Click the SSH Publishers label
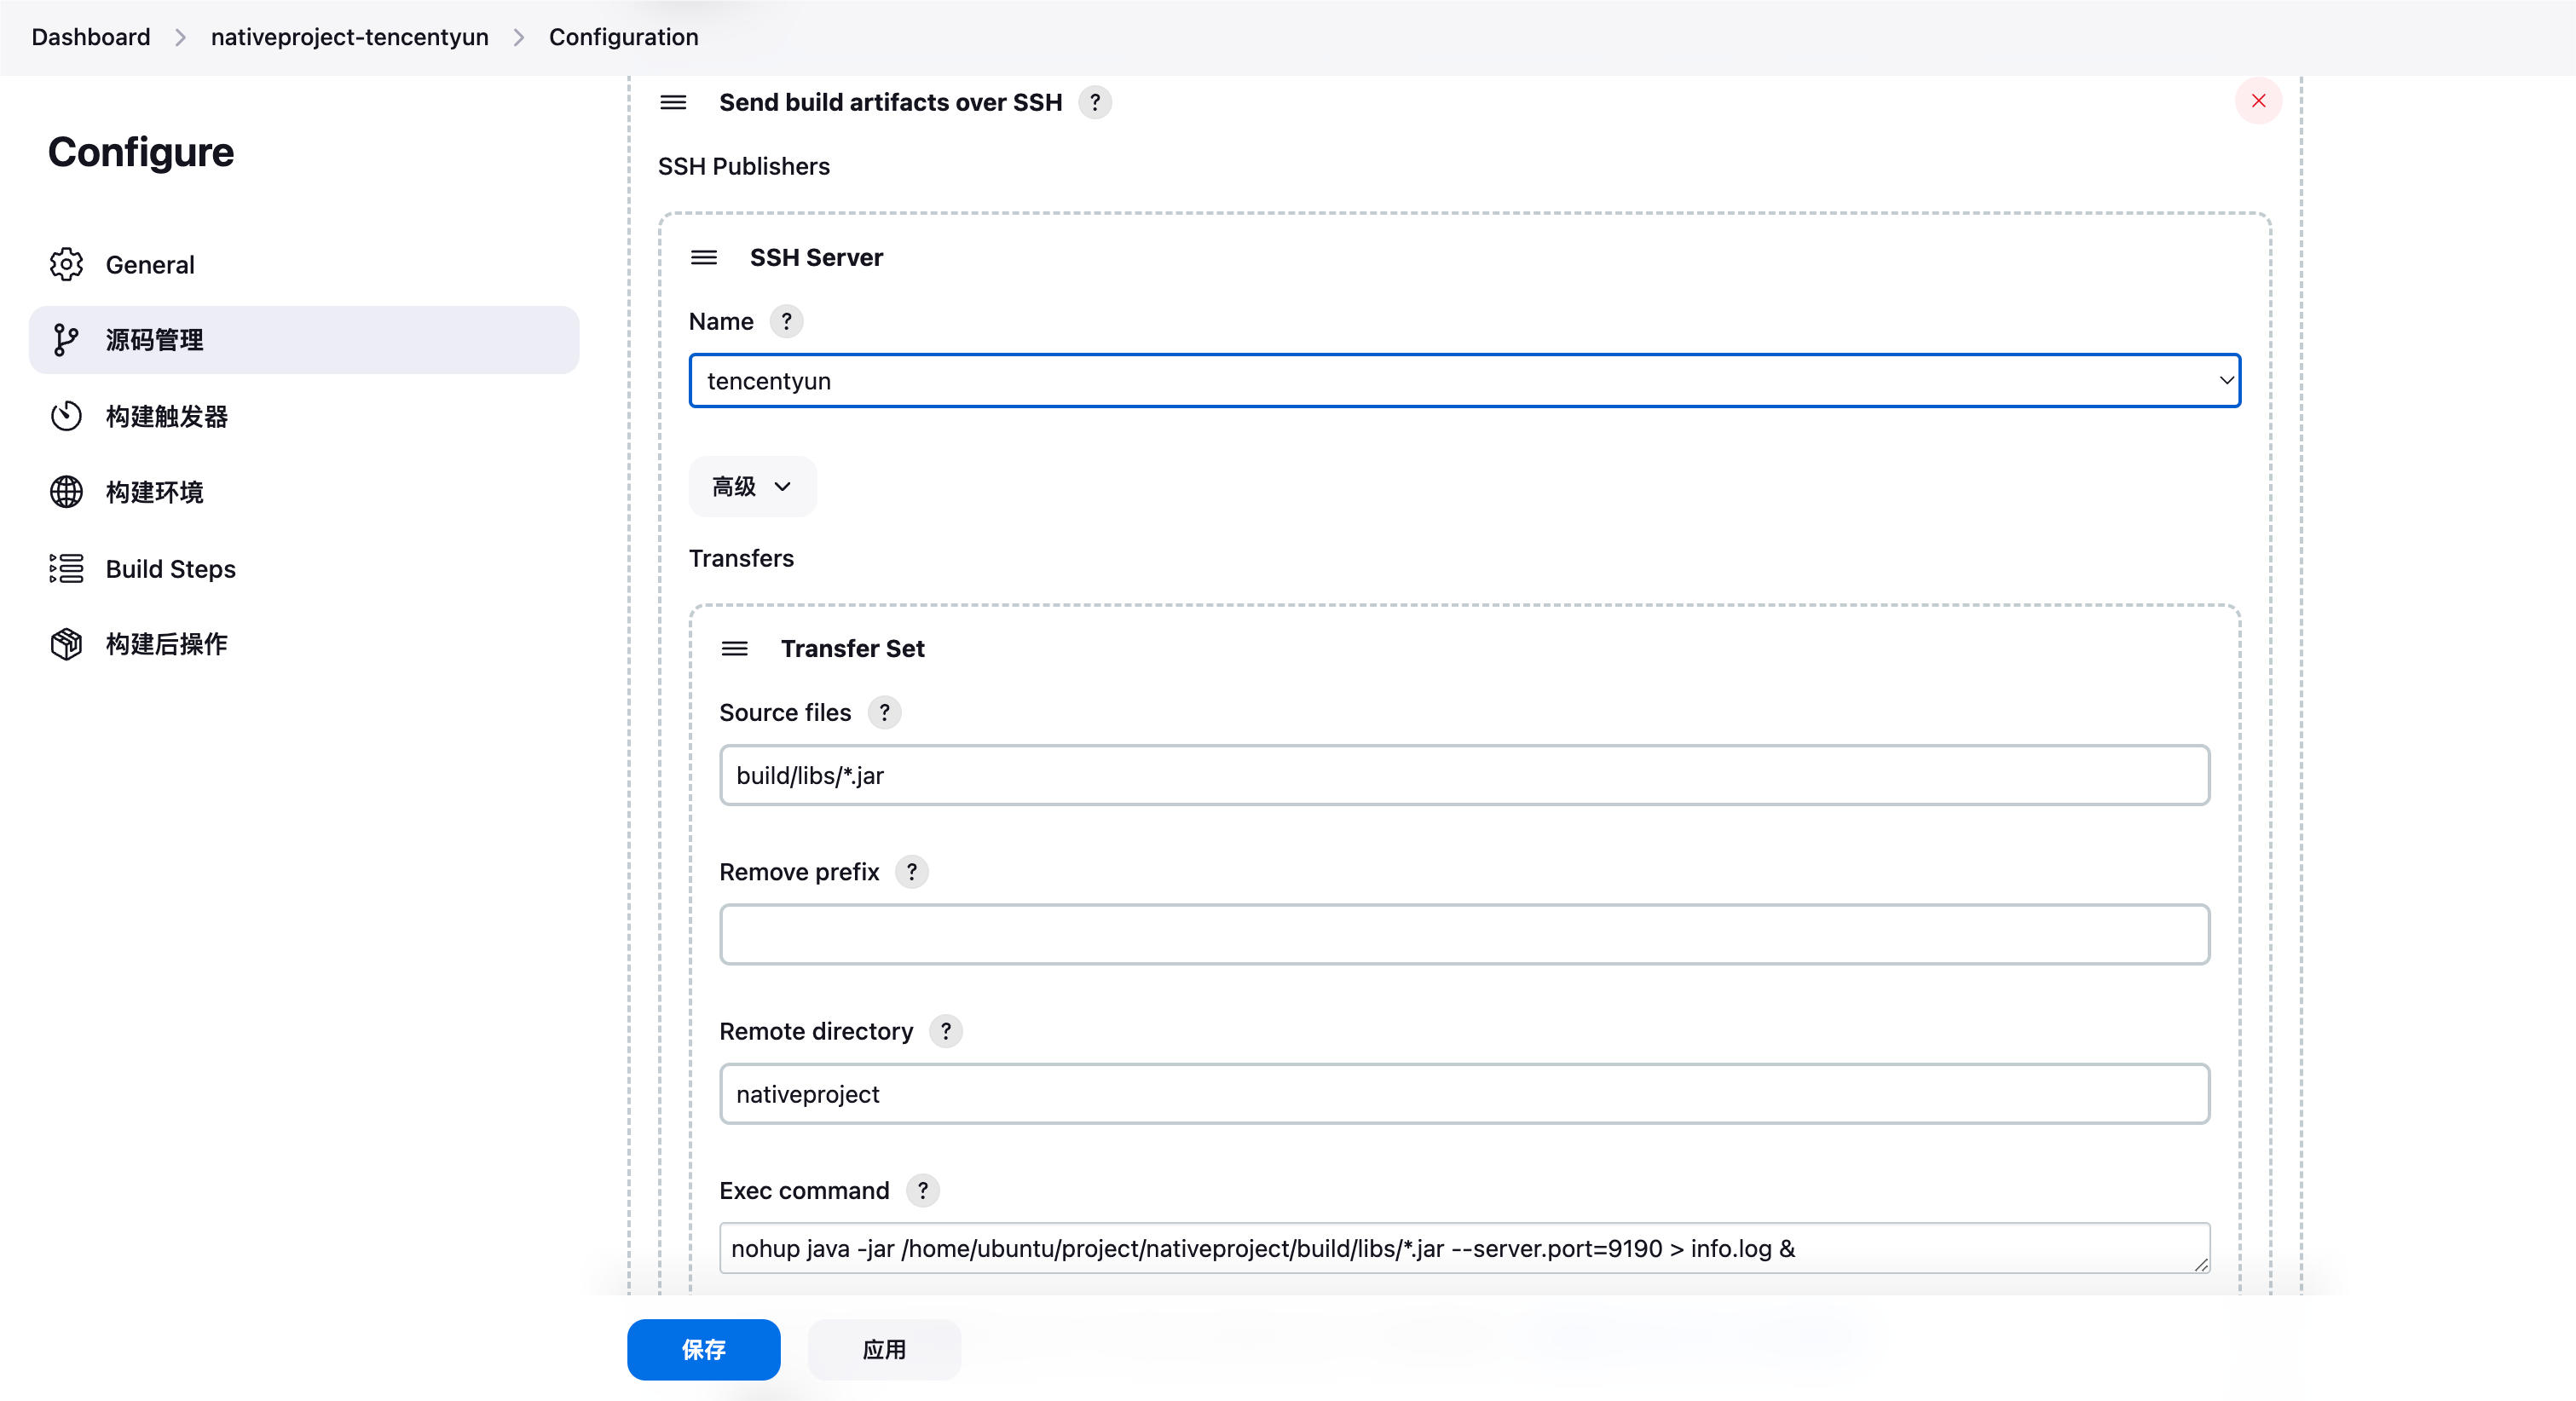2576x1401 pixels. (743, 166)
